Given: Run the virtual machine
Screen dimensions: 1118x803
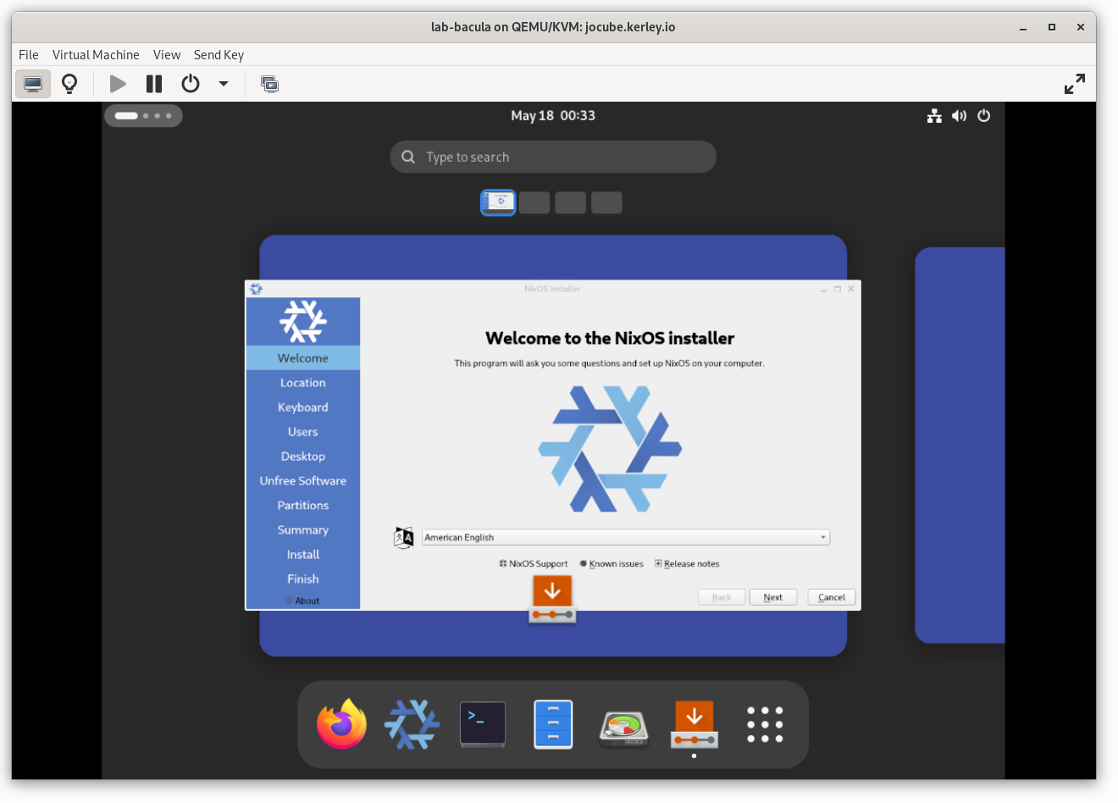Looking at the screenshot, I should [118, 84].
